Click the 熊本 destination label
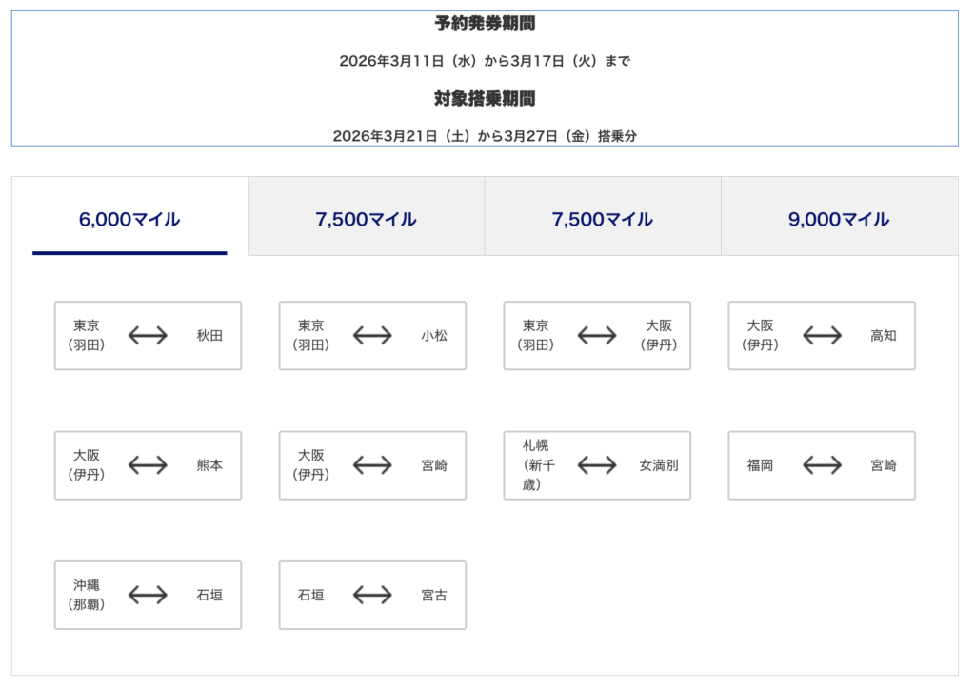975x687 pixels. click(209, 465)
